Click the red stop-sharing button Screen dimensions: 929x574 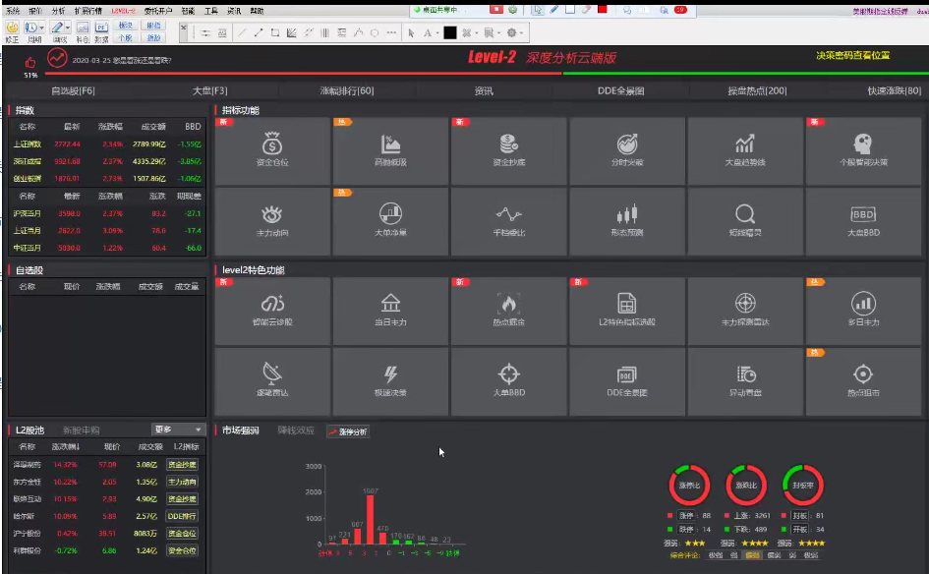click(x=496, y=10)
